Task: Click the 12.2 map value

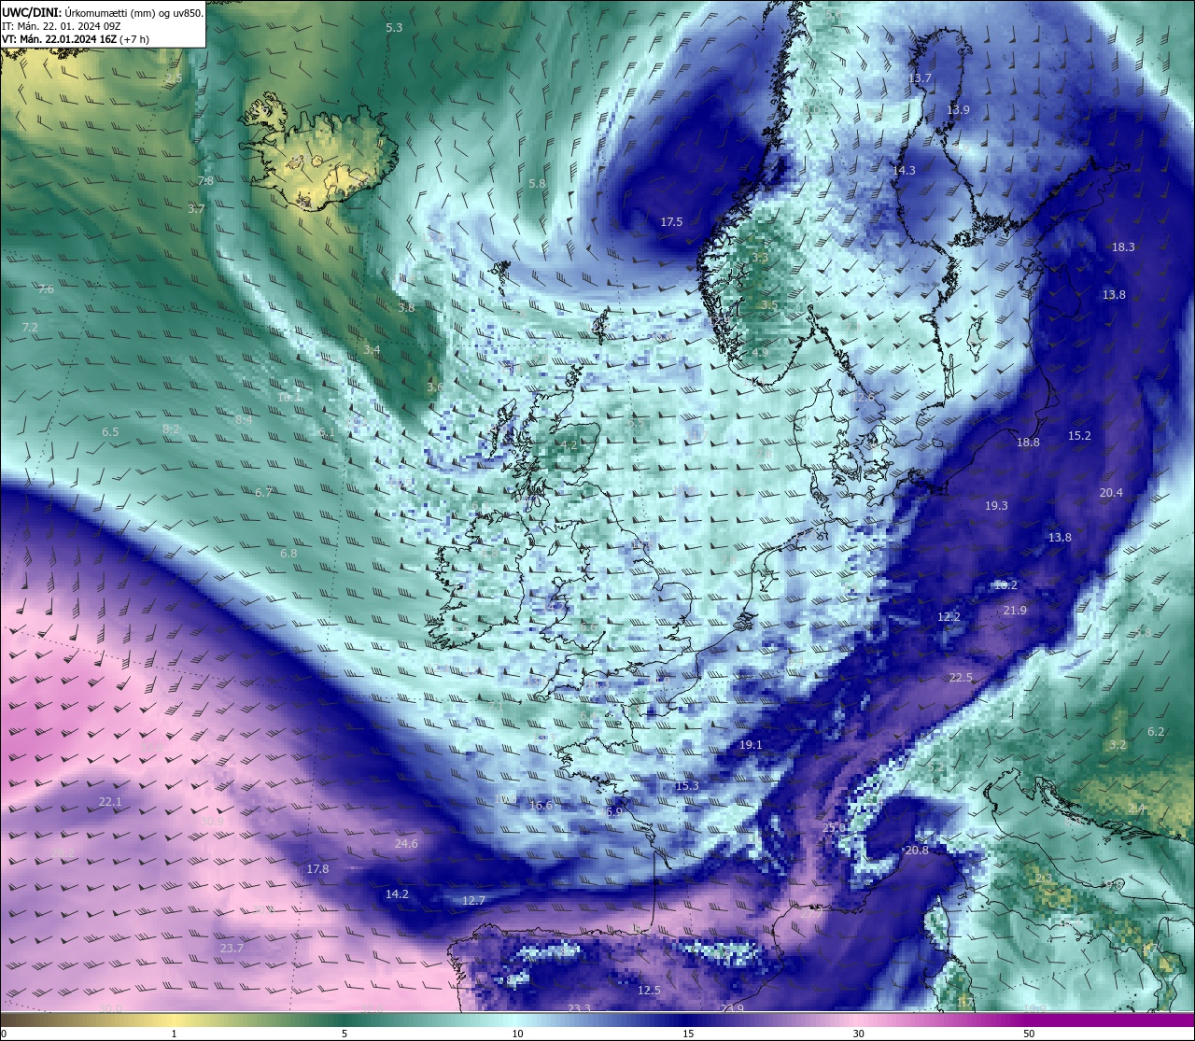Action: (949, 617)
